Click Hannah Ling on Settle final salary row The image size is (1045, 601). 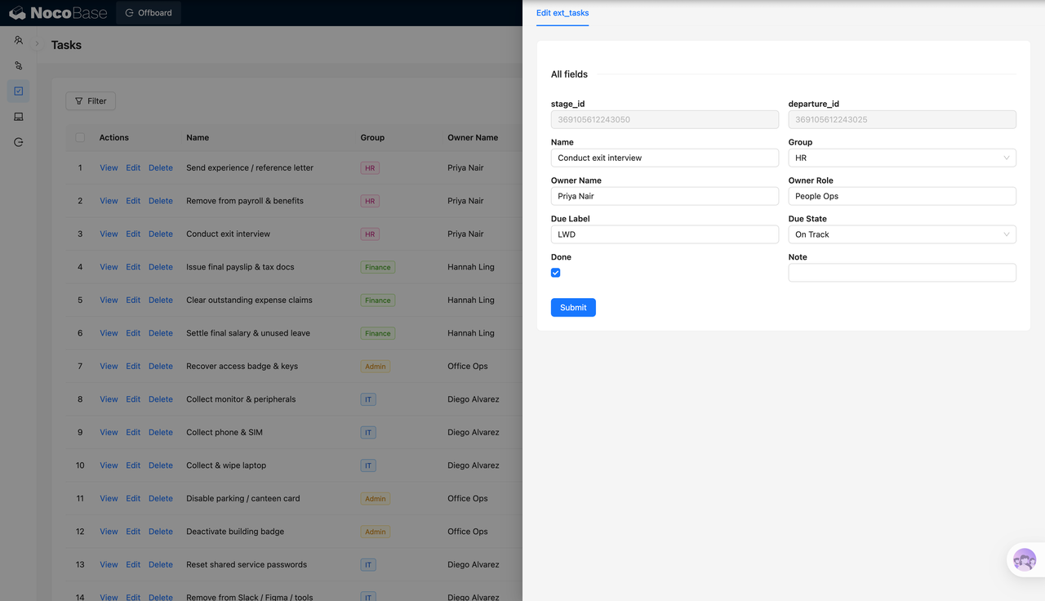click(471, 333)
